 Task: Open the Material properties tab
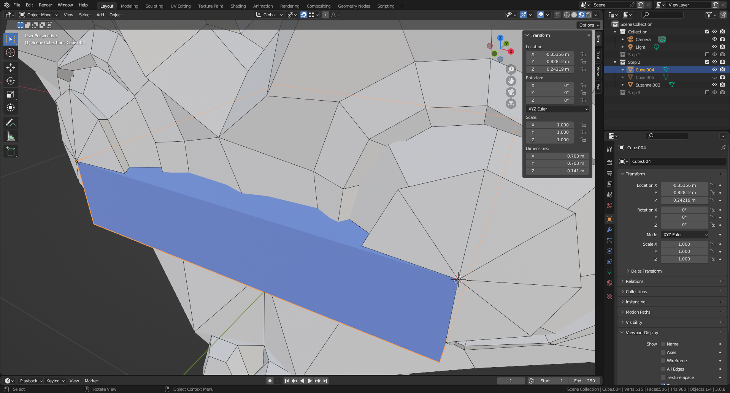click(x=609, y=283)
